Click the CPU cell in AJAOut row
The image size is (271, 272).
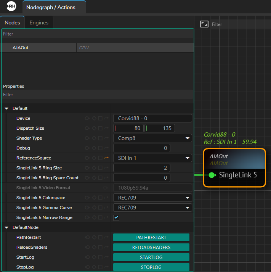click(135, 48)
